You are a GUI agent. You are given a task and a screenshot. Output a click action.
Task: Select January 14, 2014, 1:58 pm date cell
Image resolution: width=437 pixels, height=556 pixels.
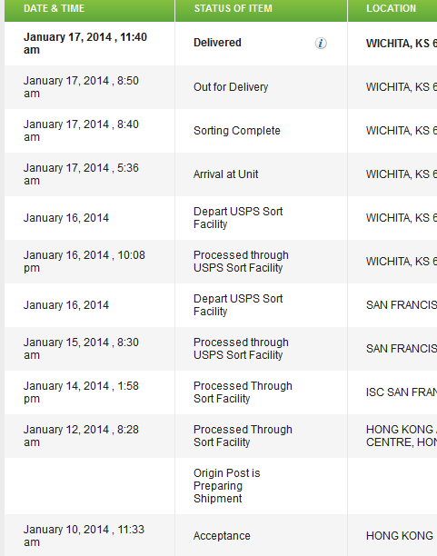pos(81,392)
